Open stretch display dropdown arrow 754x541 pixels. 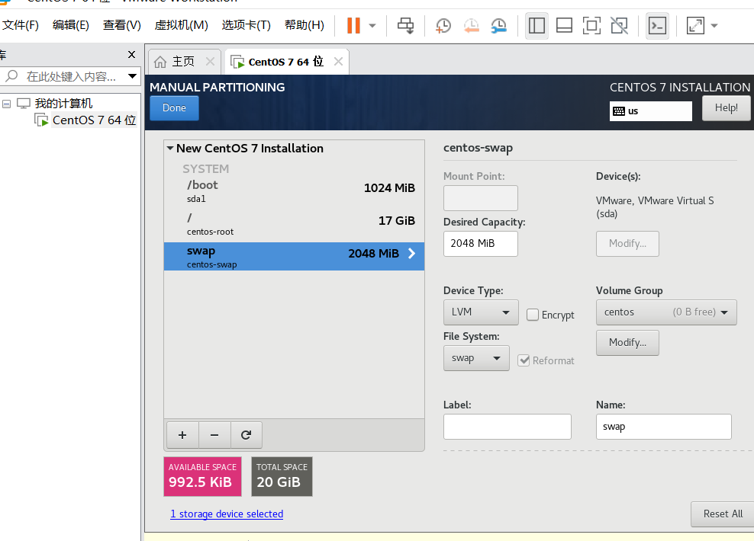tap(714, 25)
